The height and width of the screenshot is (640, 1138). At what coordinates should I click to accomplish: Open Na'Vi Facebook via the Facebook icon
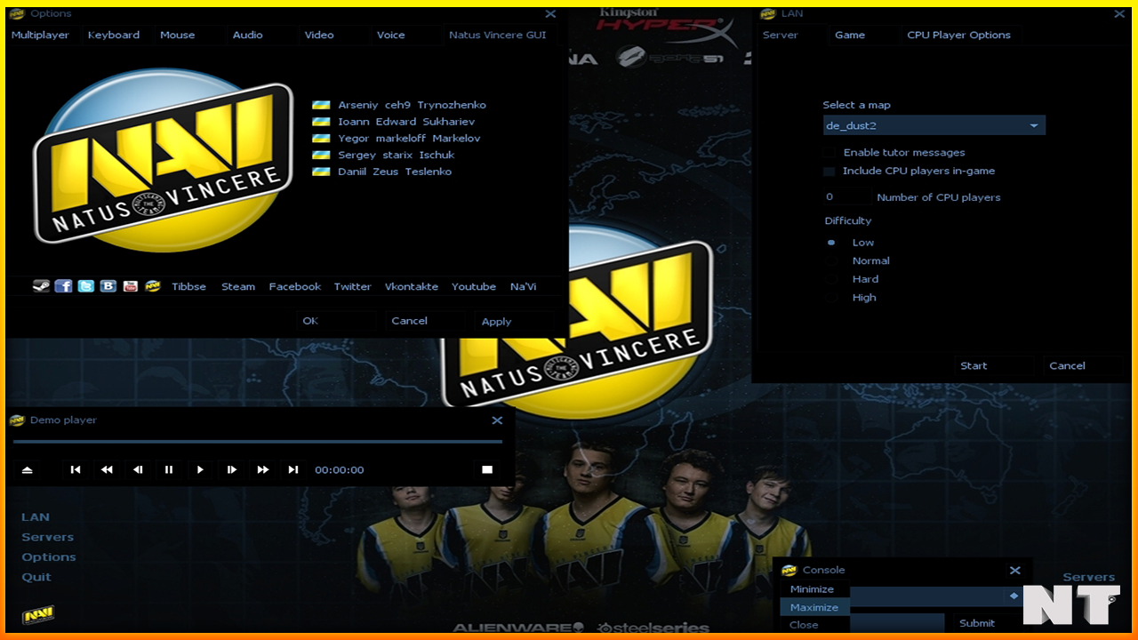coord(63,286)
